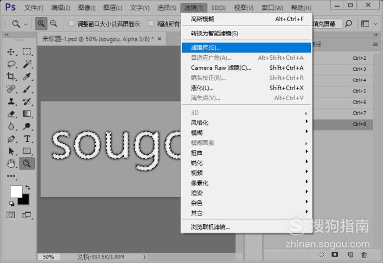Open the extra tools ellipsis menu
Image resolution: width=383 pixels, height=263 pixels.
[x=11, y=176]
